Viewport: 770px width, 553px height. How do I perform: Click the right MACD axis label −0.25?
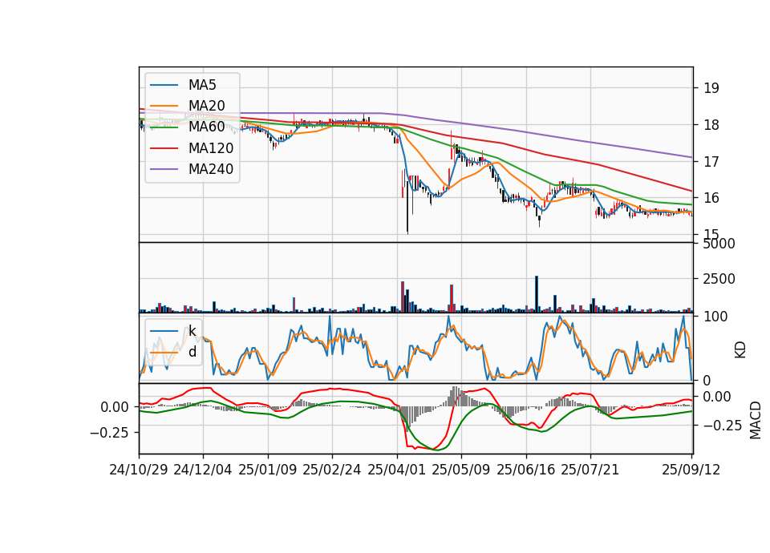(723, 426)
